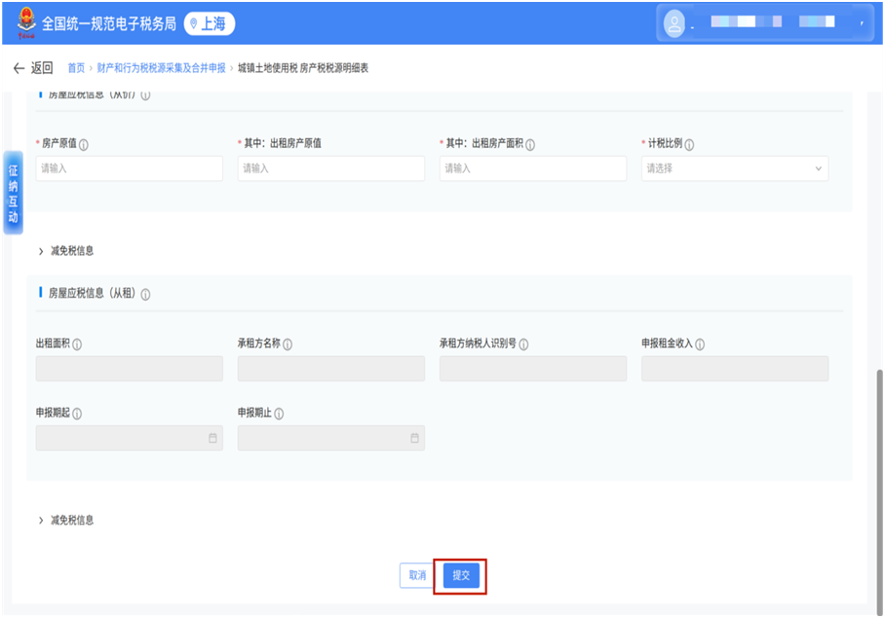This screenshot has width=885, height=618.
Task: Click the info icon beside 其中：出租房产面积
Action: pos(530,144)
